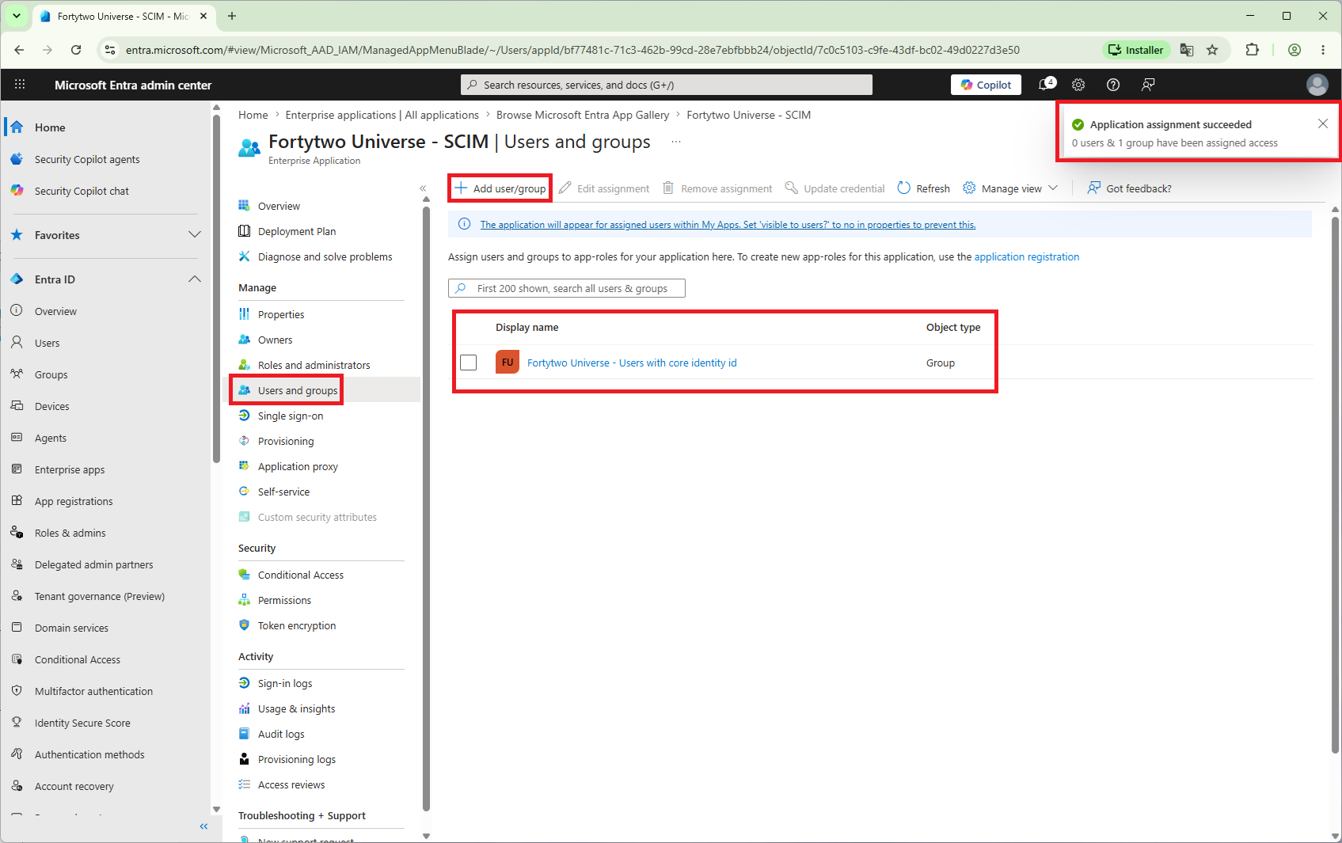Viewport: 1342px width, 843px height.
Task: Click the Home breadcrumb
Action: [253, 116]
